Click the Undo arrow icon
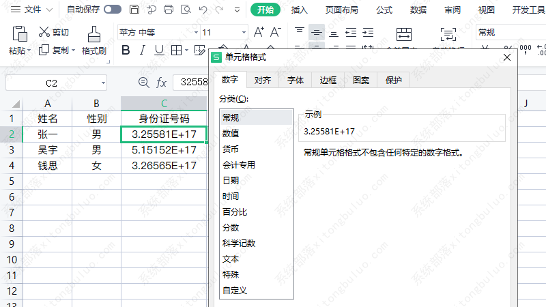This screenshot has height=307, width=546. click(x=202, y=10)
